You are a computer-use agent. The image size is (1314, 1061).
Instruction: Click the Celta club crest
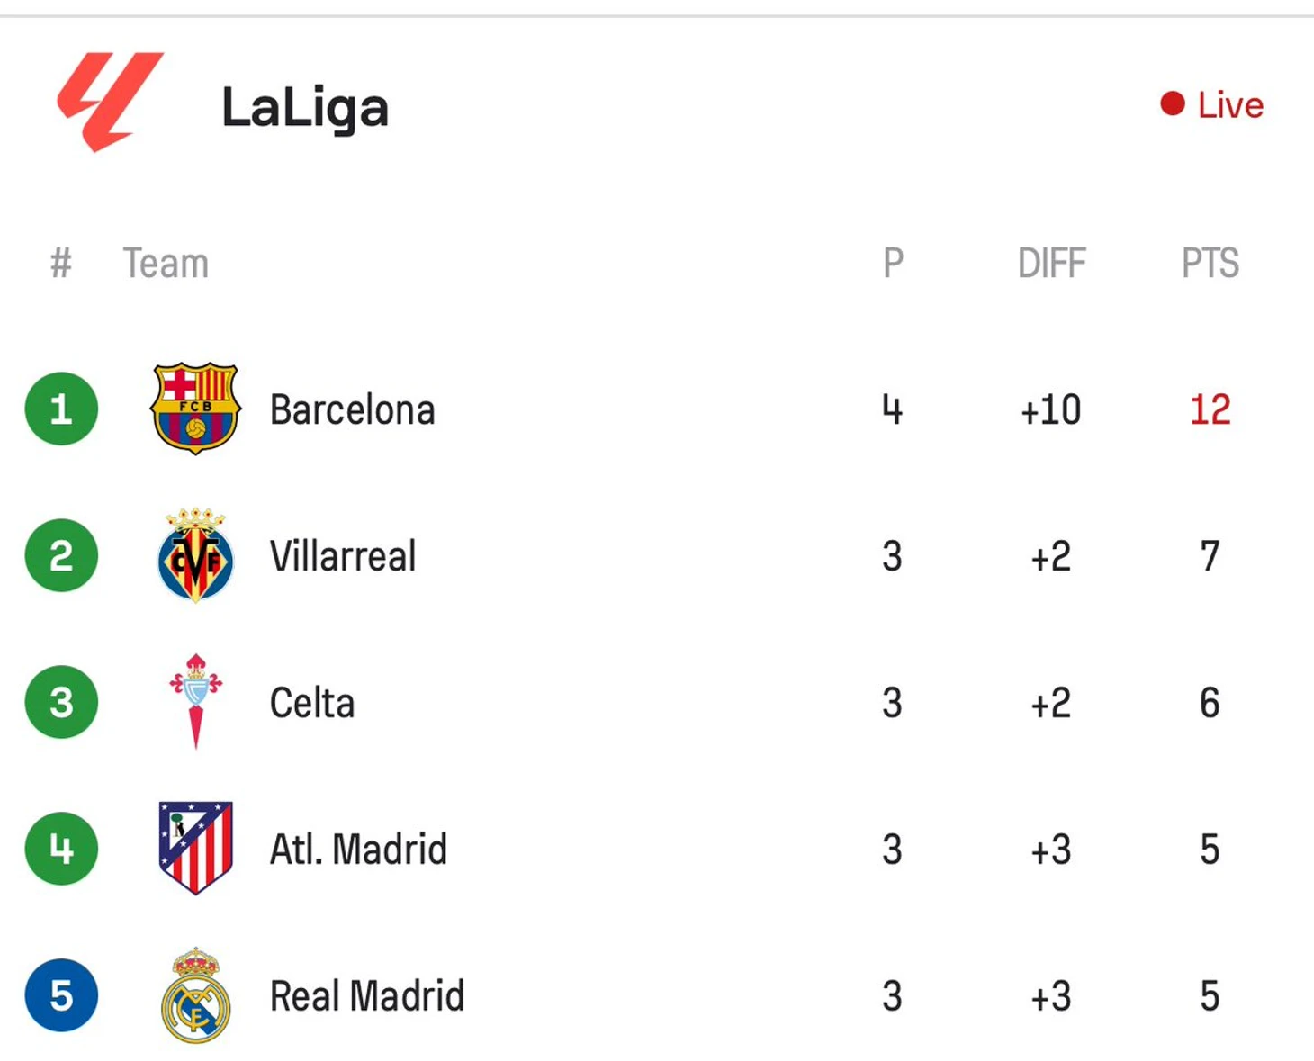(195, 701)
